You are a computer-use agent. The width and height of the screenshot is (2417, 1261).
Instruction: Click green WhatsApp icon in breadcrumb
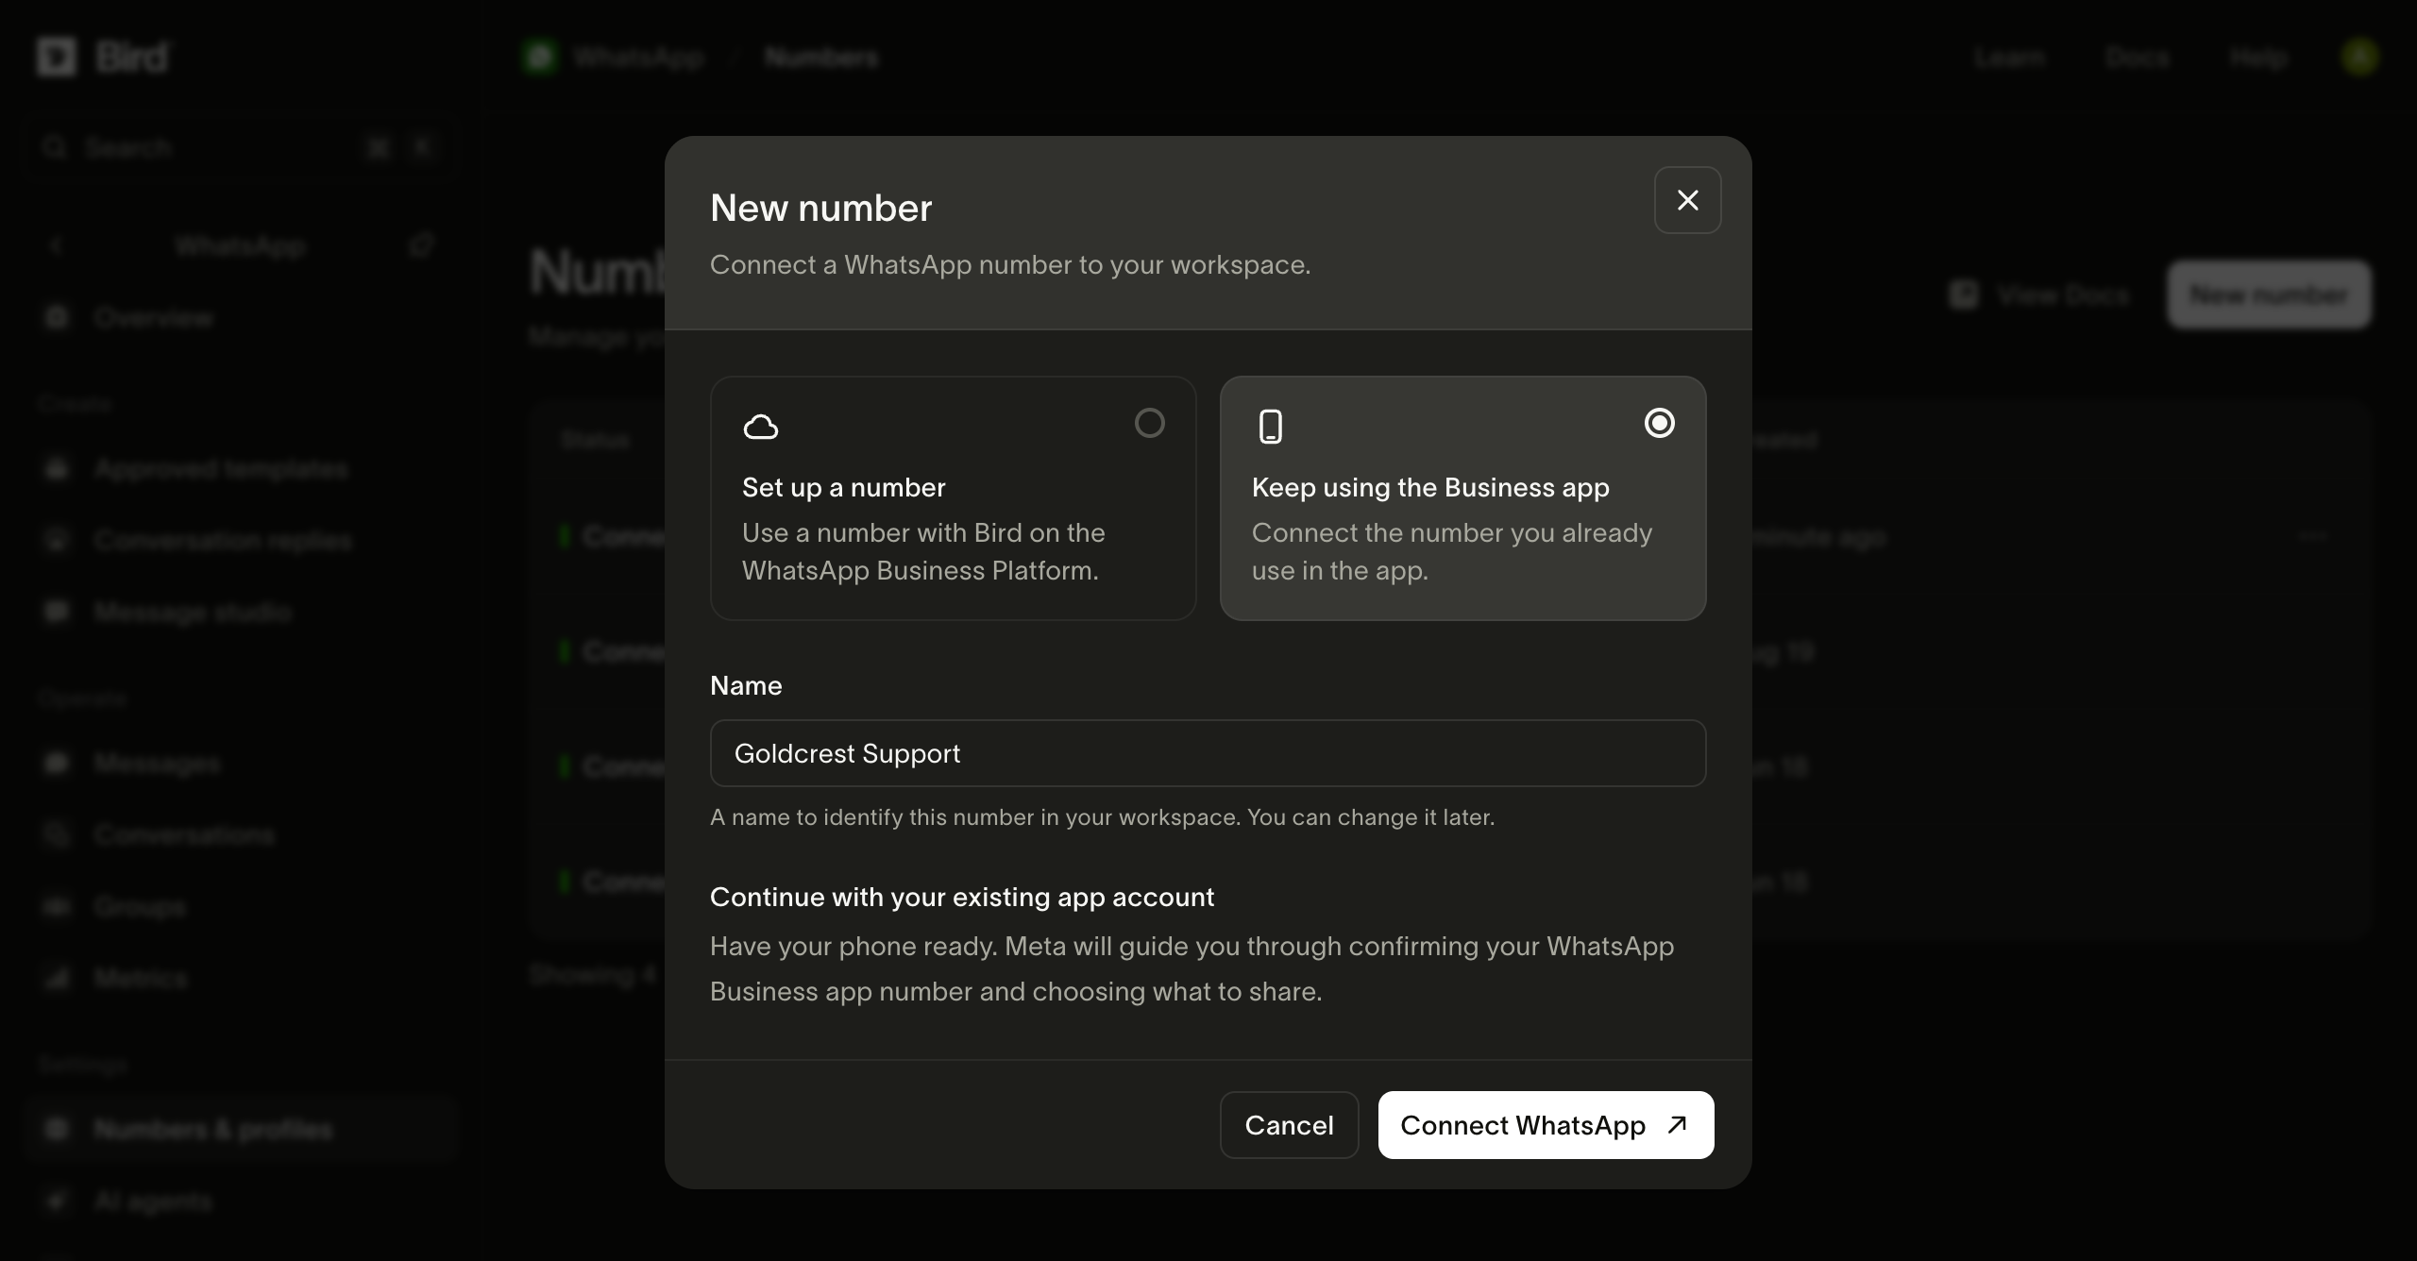pos(540,58)
